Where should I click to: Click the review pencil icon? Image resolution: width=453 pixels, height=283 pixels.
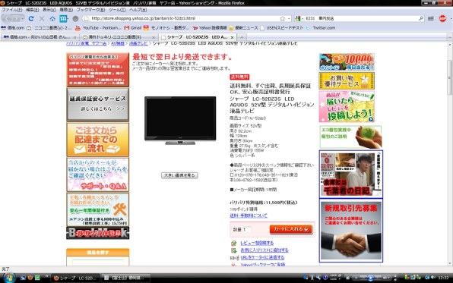coord(234,244)
